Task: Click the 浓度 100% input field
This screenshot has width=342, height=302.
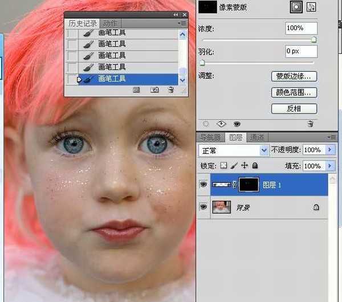Action: 301,28
